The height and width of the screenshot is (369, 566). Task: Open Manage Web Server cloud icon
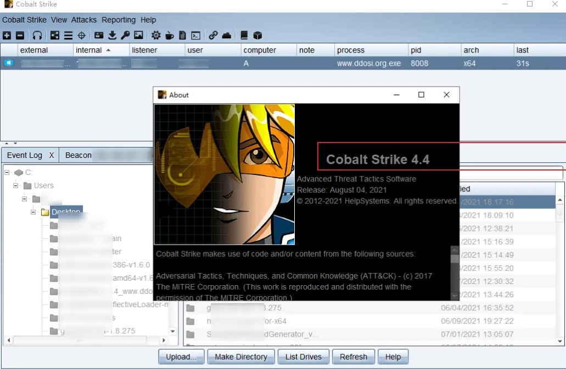tap(226, 35)
